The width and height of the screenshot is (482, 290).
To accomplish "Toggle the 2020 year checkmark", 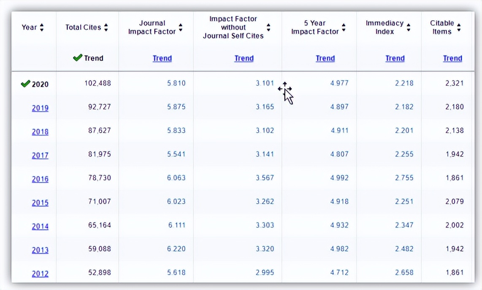I will (x=25, y=84).
